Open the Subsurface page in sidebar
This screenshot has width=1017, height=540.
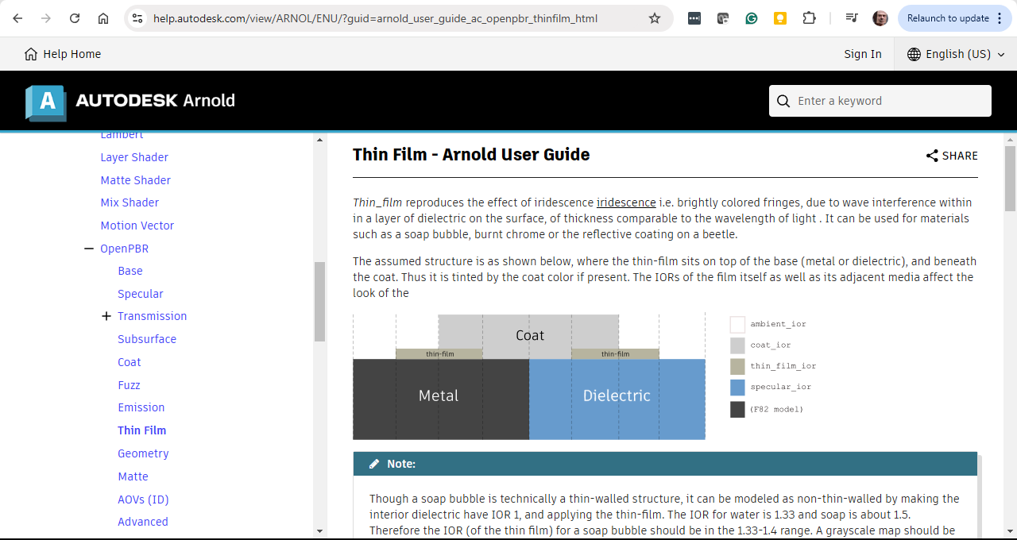[147, 339]
